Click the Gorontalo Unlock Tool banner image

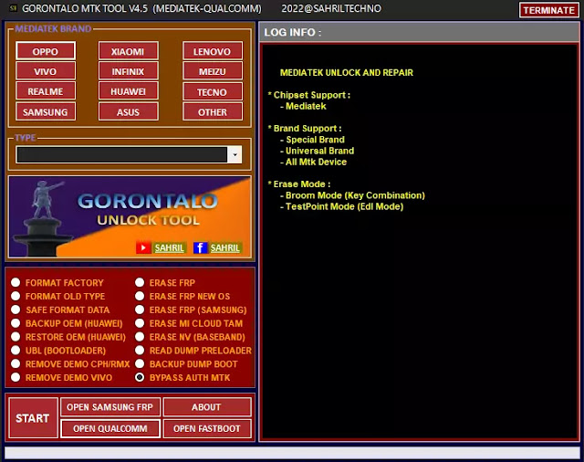(130, 216)
